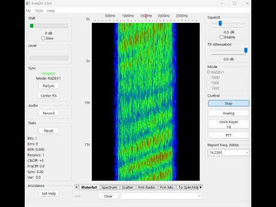Image resolution: width=276 pixels, height=207 pixels.
Task: Switch to the Spectrum tab
Action: coord(109,187)
